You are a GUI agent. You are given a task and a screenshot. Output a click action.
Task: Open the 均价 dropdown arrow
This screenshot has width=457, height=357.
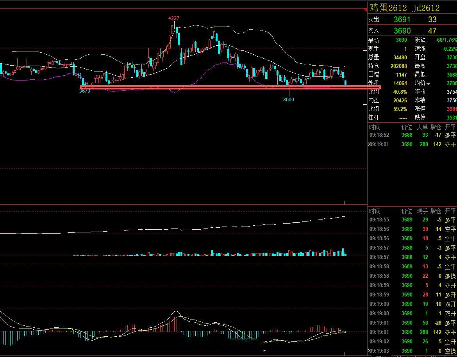(428, 84)
